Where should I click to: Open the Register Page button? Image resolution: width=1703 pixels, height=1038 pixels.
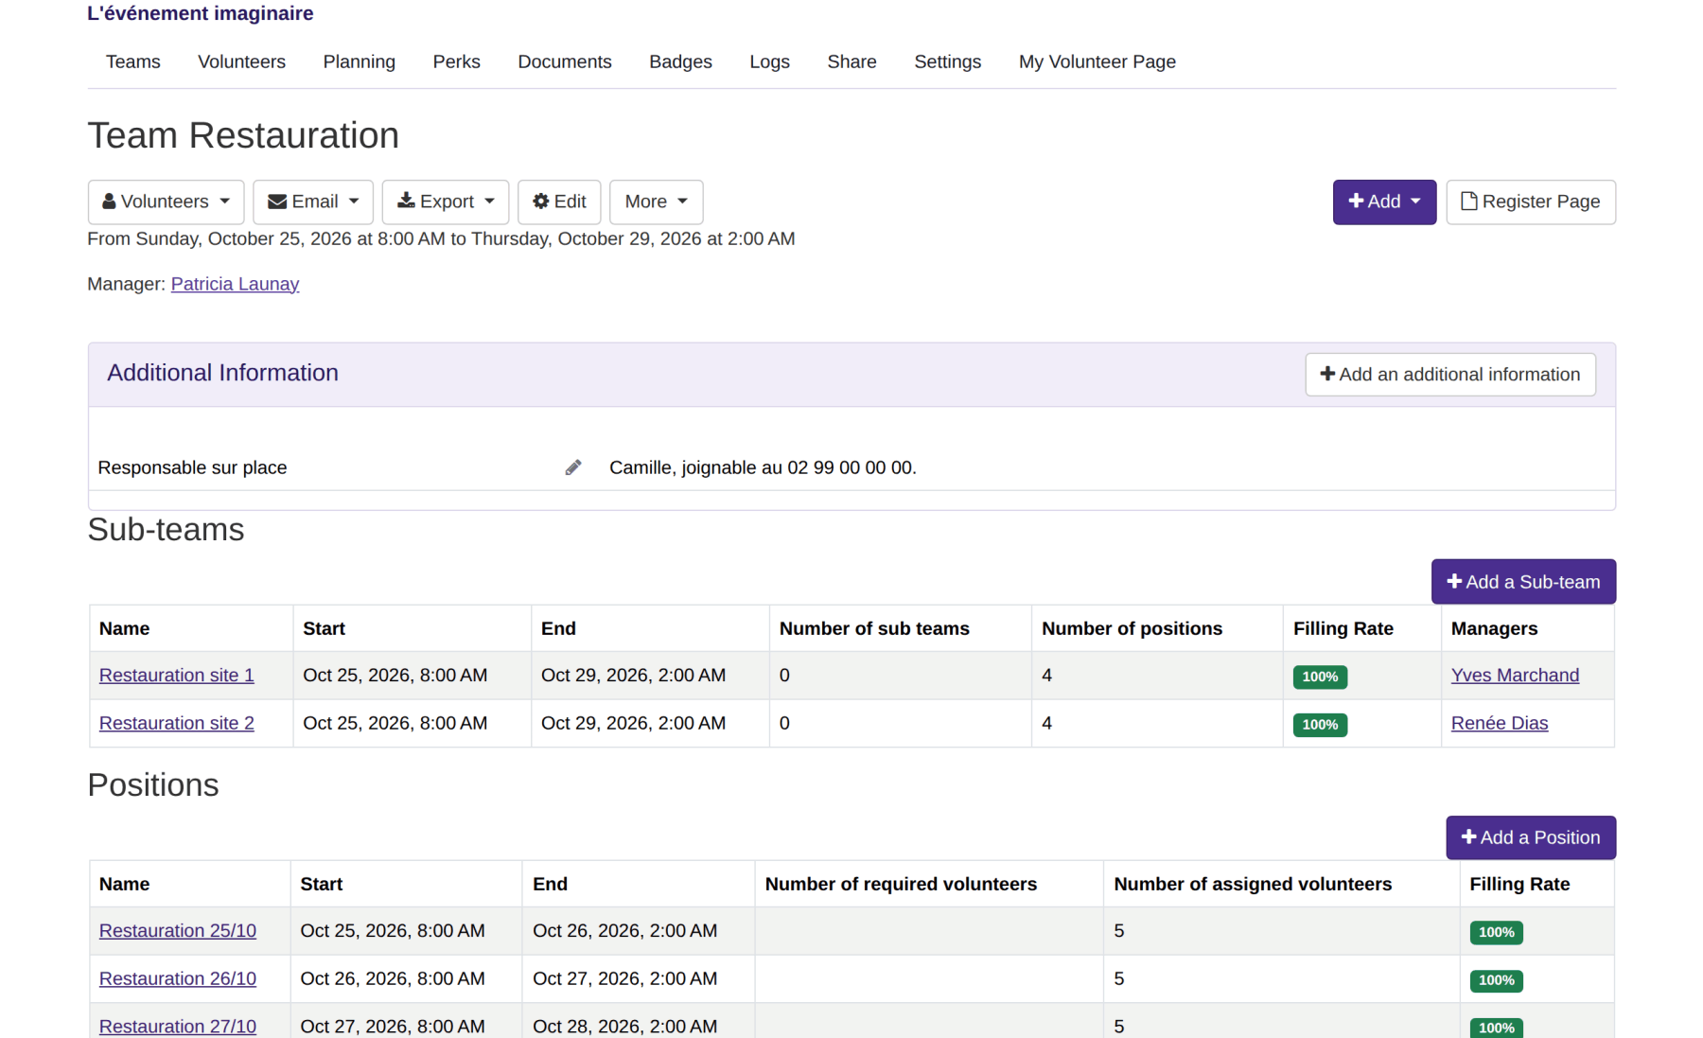pyautogui.click(x=1530, y=202)
